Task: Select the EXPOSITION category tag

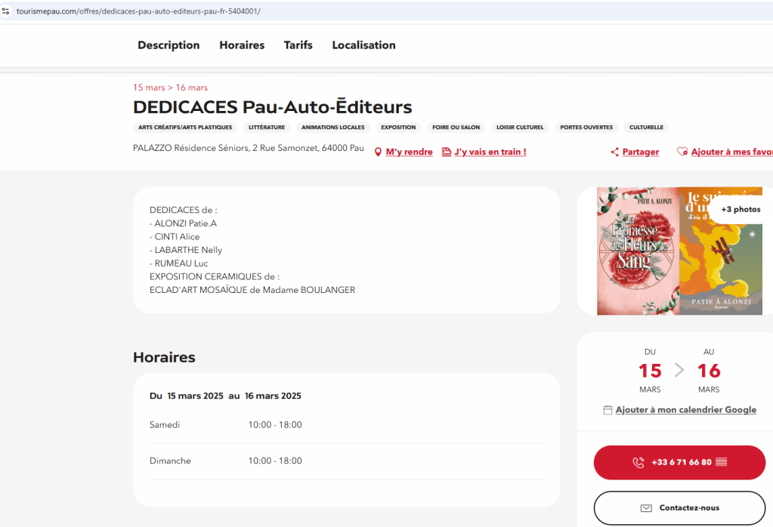Action: (398, 128)
